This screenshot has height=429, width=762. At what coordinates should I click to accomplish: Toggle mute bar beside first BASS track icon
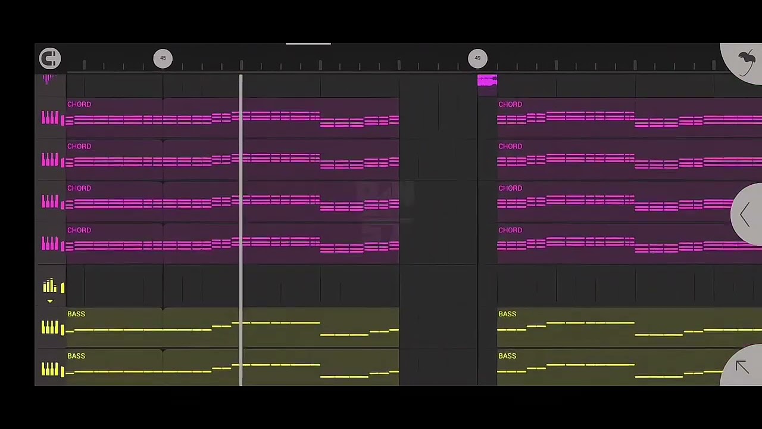63,329
